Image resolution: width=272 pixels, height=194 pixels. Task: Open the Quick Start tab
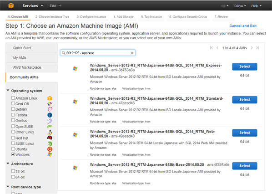[x=31, y=48]
